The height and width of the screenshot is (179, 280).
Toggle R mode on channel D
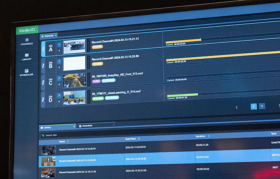59,102
